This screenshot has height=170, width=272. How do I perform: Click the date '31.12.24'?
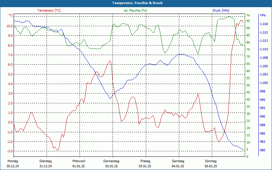(x=46, y=166)
